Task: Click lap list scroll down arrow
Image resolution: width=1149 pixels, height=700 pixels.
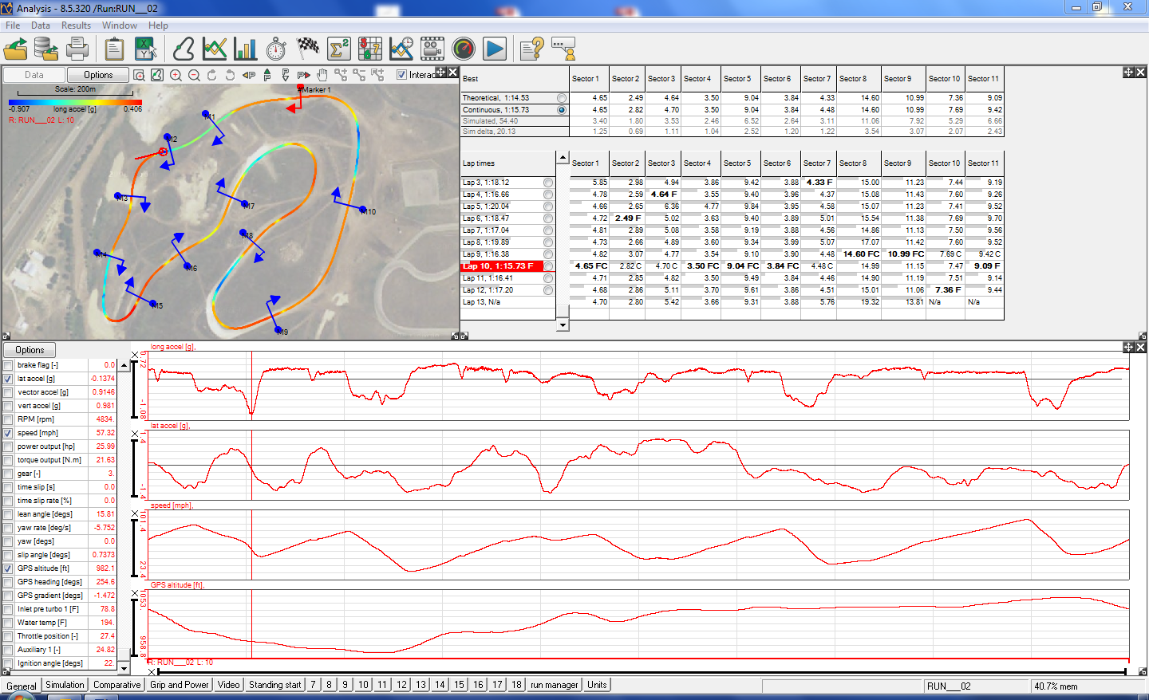Action: point(563,324)
